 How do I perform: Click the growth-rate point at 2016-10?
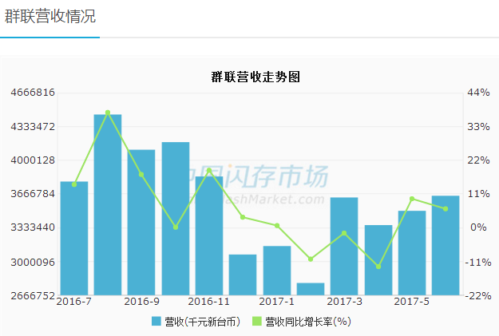[x=176, y=227]
